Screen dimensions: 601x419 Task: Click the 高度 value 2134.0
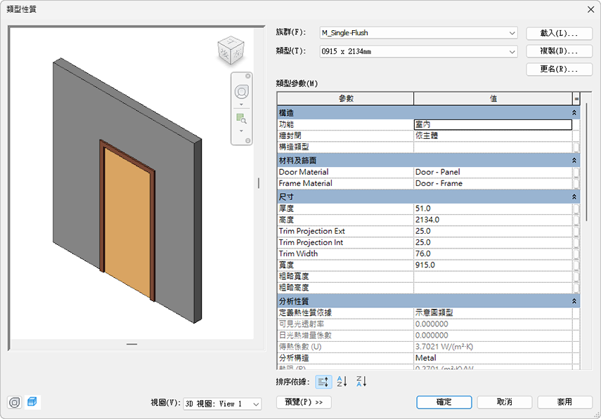pos(493,220)
